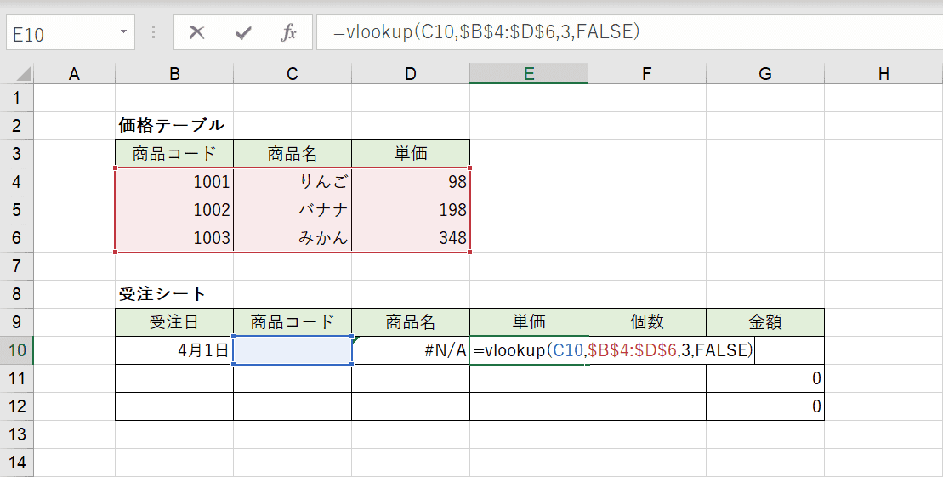
Task: Select row 8 header
Action: pos(17,294)
